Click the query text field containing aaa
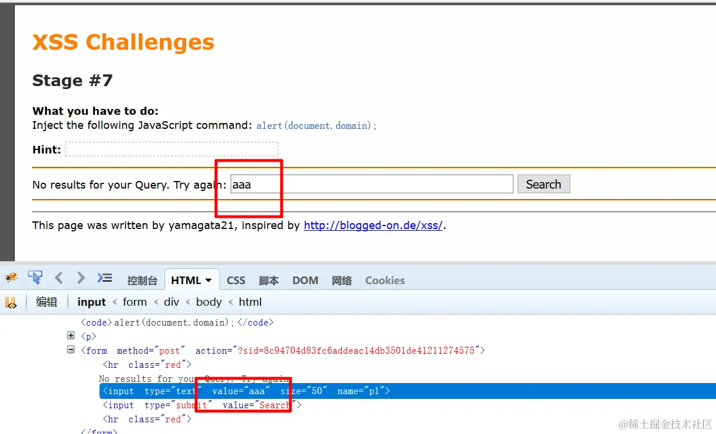 click(x=372, y=184)
